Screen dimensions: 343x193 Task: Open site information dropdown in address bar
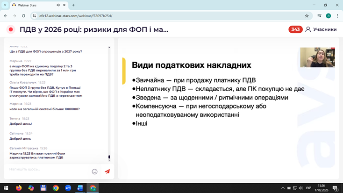tap(34, 16)
